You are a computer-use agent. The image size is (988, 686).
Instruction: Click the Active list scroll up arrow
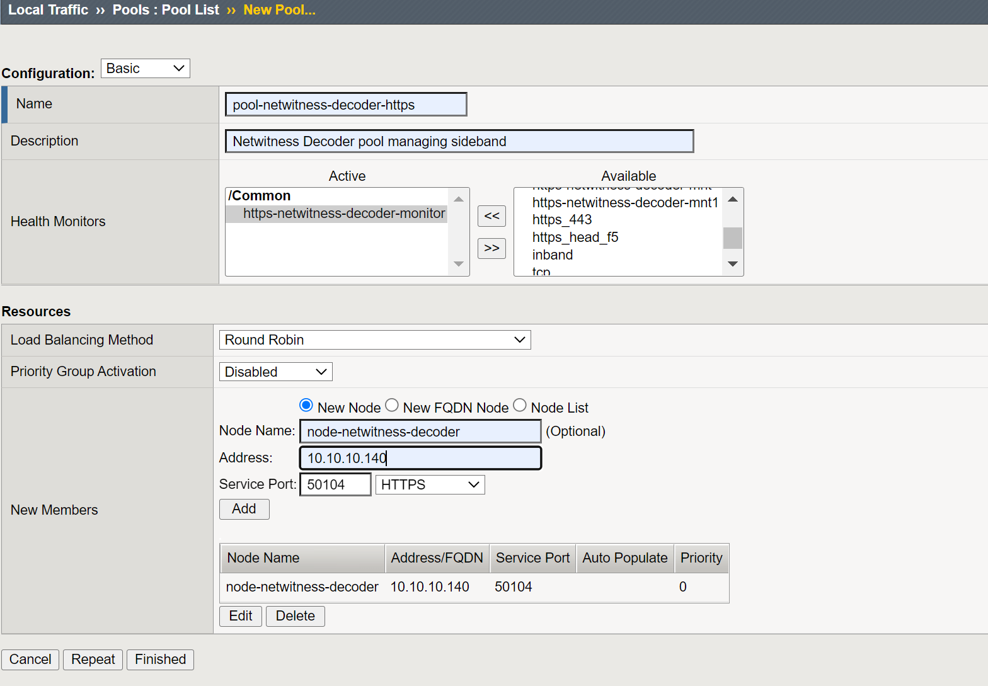pyautogui.click(x=458, y=200)
